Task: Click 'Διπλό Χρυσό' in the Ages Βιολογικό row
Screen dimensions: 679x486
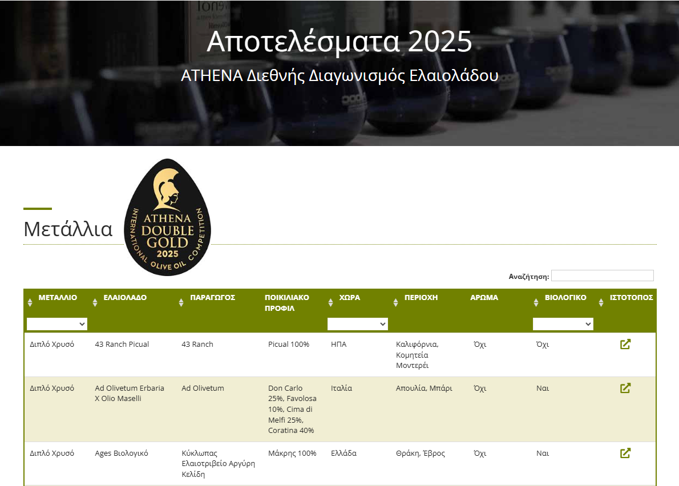Action: point(51,453)
